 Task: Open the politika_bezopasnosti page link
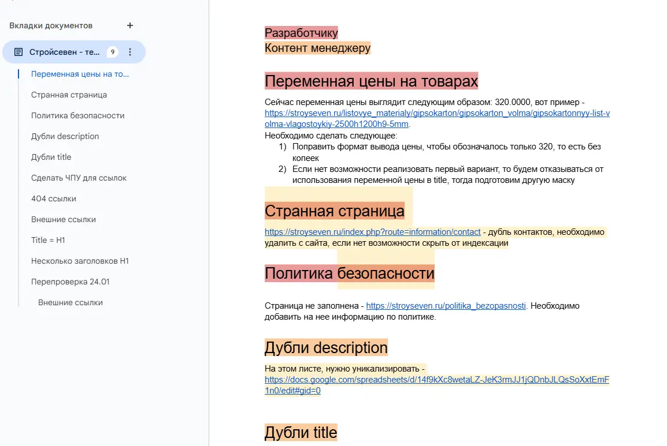click(x=446, y=306)
